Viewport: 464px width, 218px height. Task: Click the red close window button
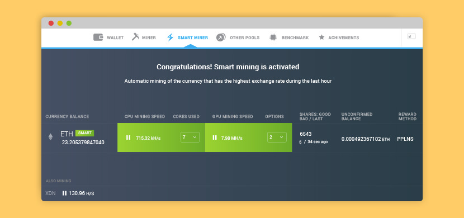[51, 23]
